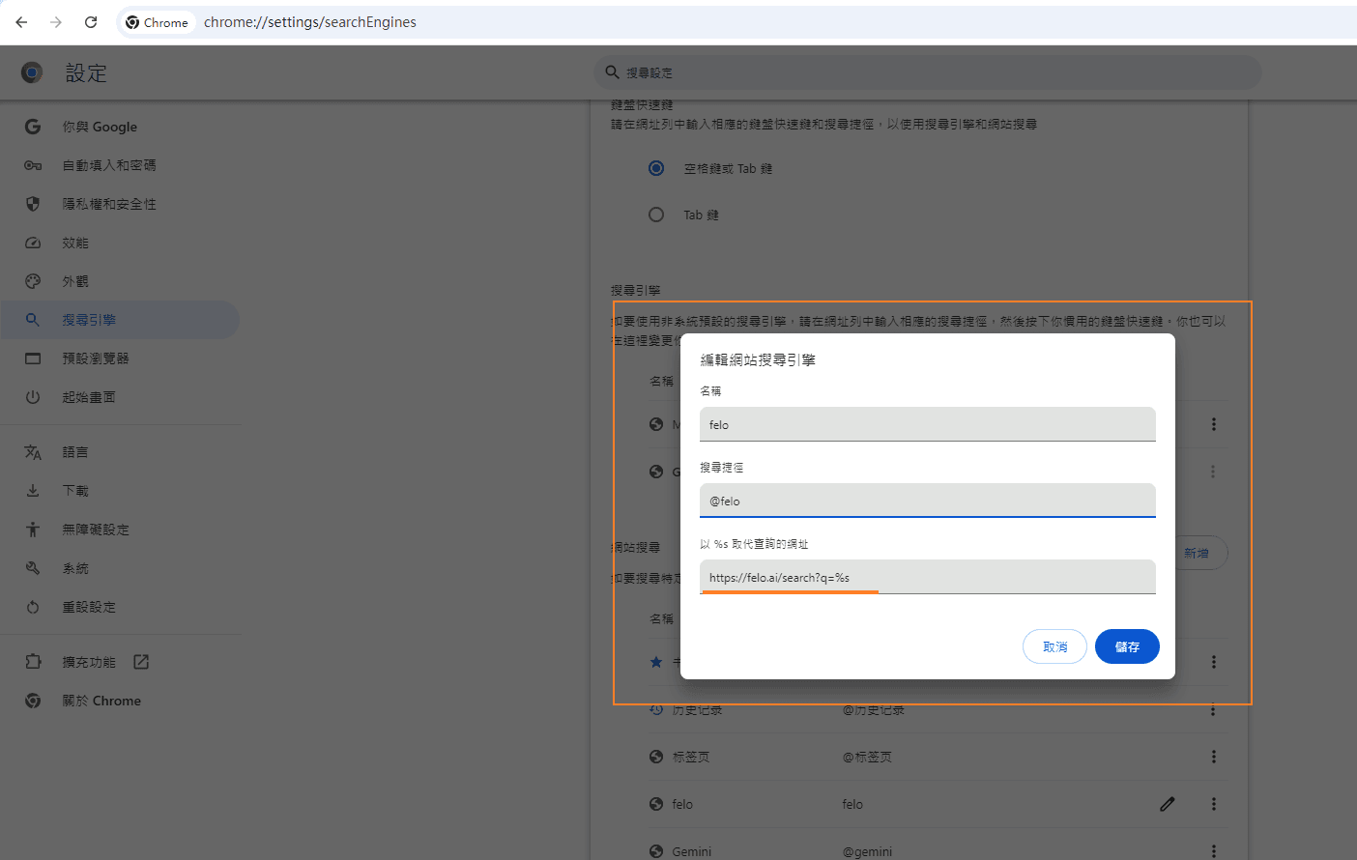Click the @标签页 shortcut text
The width and height of the screenshot is (1357, 860).
[x=867, y=757]
